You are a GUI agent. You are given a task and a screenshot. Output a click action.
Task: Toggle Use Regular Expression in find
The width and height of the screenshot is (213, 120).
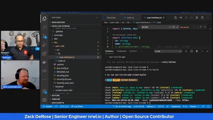[177, 27]
